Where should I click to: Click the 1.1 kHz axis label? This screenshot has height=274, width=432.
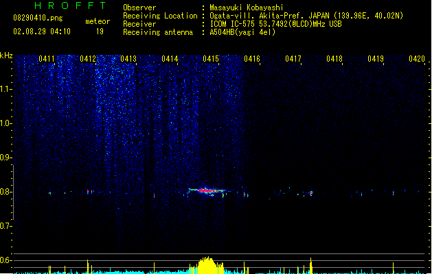tap(5, 89)
